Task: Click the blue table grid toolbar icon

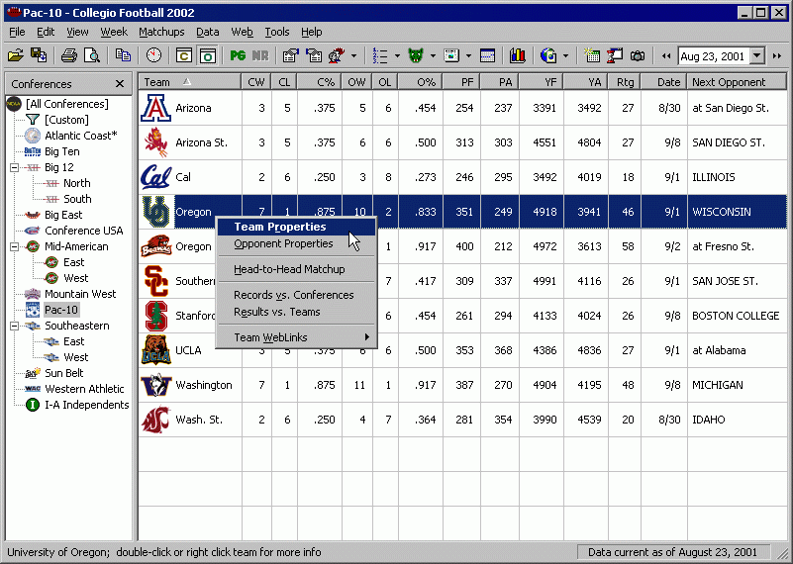Action: (487, 55)
